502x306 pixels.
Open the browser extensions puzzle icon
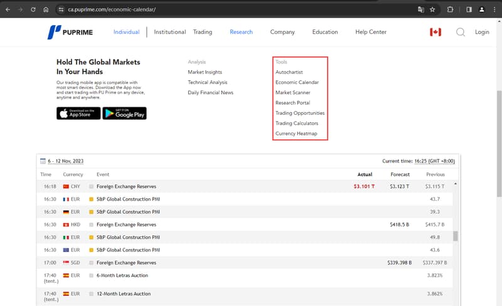(x=450, y=9)
